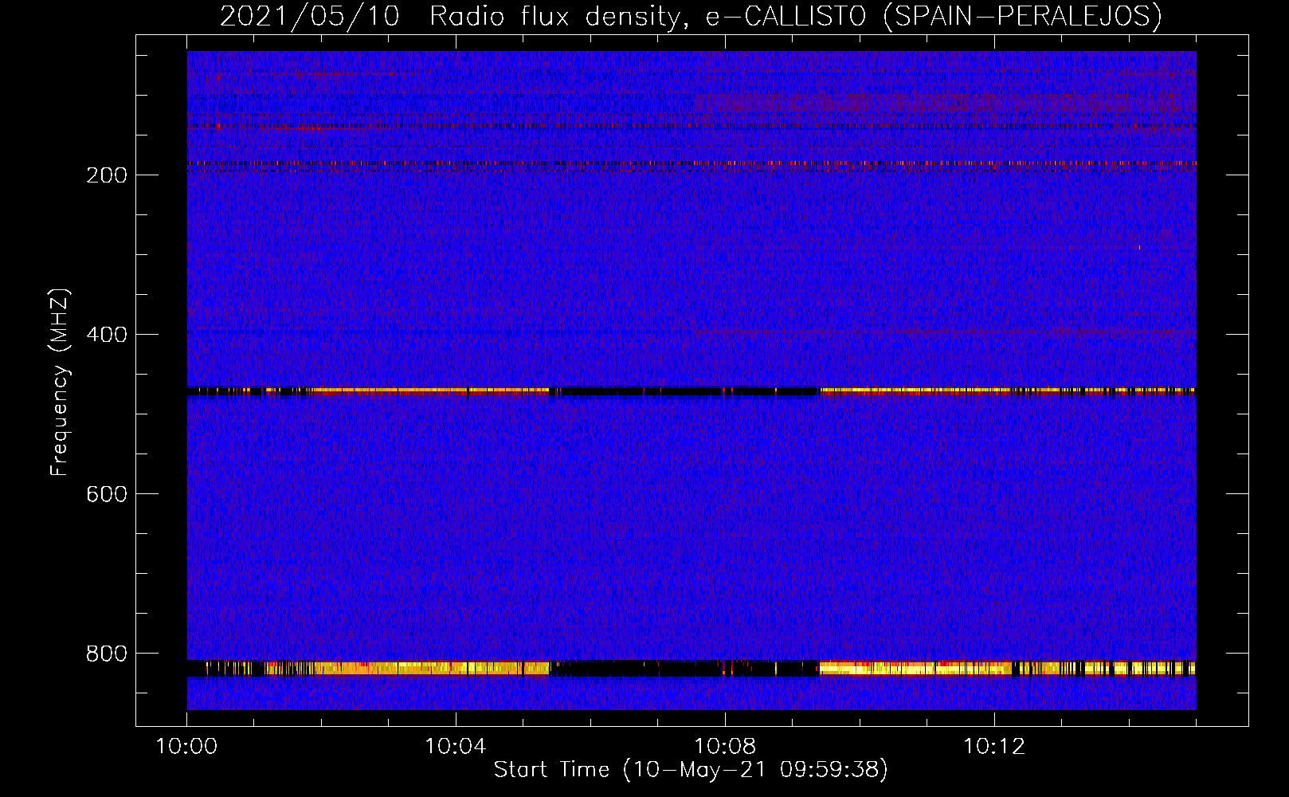Click the red dashed line near 190 MHz
The height and width of the screenshot is (797, 1289).
[x=692, y=163]
